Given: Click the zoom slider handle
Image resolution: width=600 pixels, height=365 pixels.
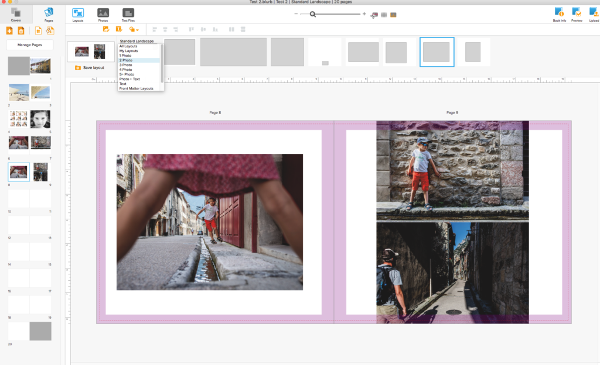Looking at the screenshot, I should click(x=313, y=14).
